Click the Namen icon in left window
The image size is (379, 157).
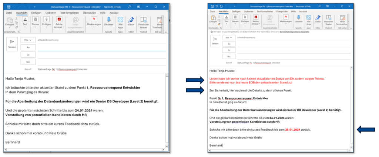35,19
